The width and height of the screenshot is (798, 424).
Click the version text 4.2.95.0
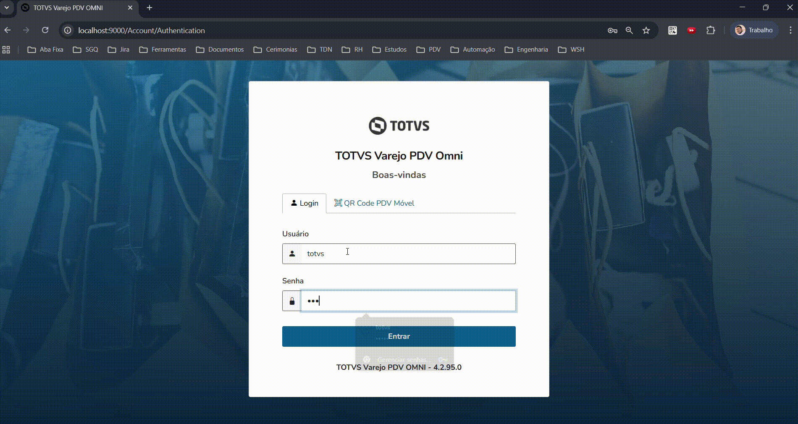click(447, 367)
